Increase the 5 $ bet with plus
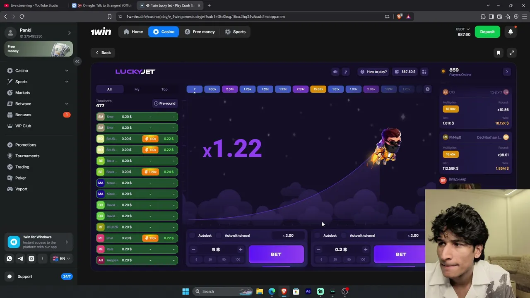This screenshot has width=530, height=298. (241, 250)
